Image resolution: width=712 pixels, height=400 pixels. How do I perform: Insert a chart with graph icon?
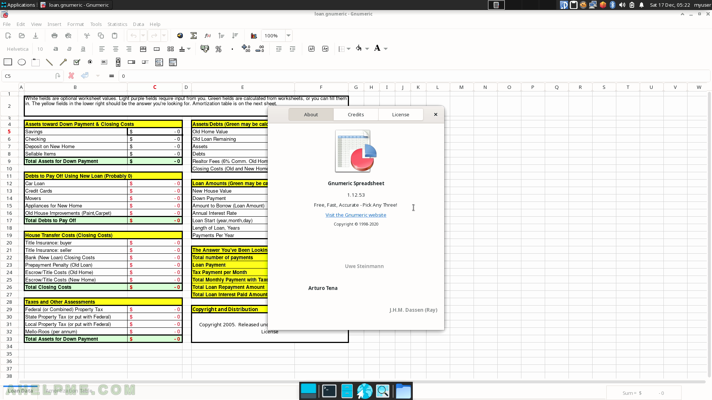(254, 36)
